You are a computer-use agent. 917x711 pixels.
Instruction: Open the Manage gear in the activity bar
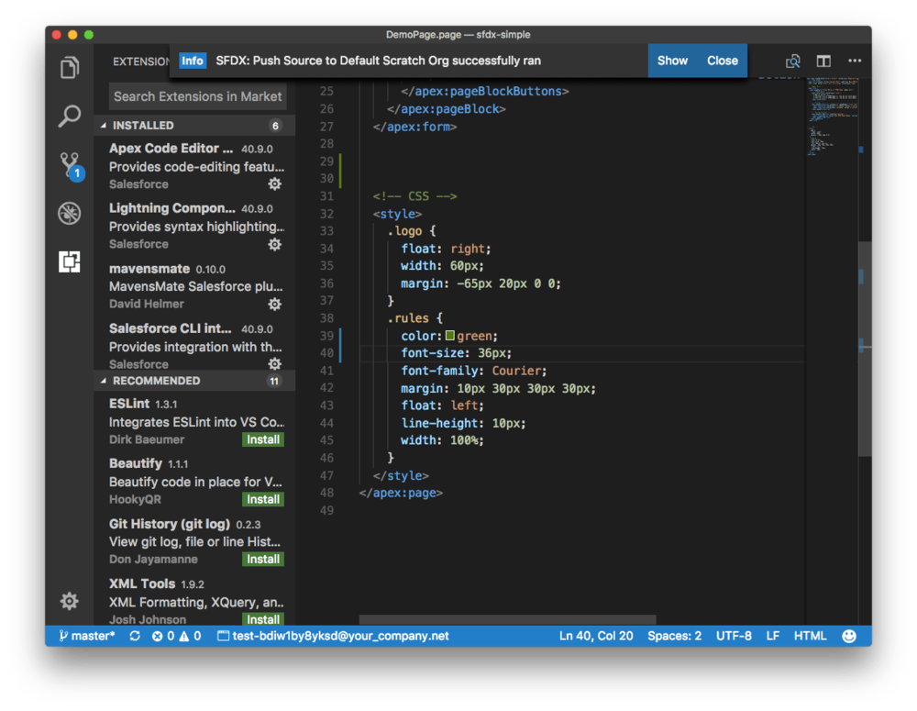tap(69, 600)
